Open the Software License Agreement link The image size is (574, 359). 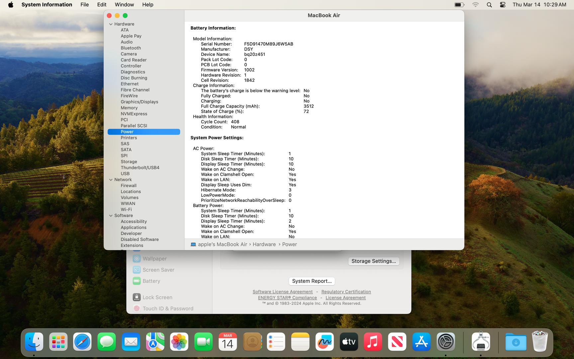click(282, 292)
